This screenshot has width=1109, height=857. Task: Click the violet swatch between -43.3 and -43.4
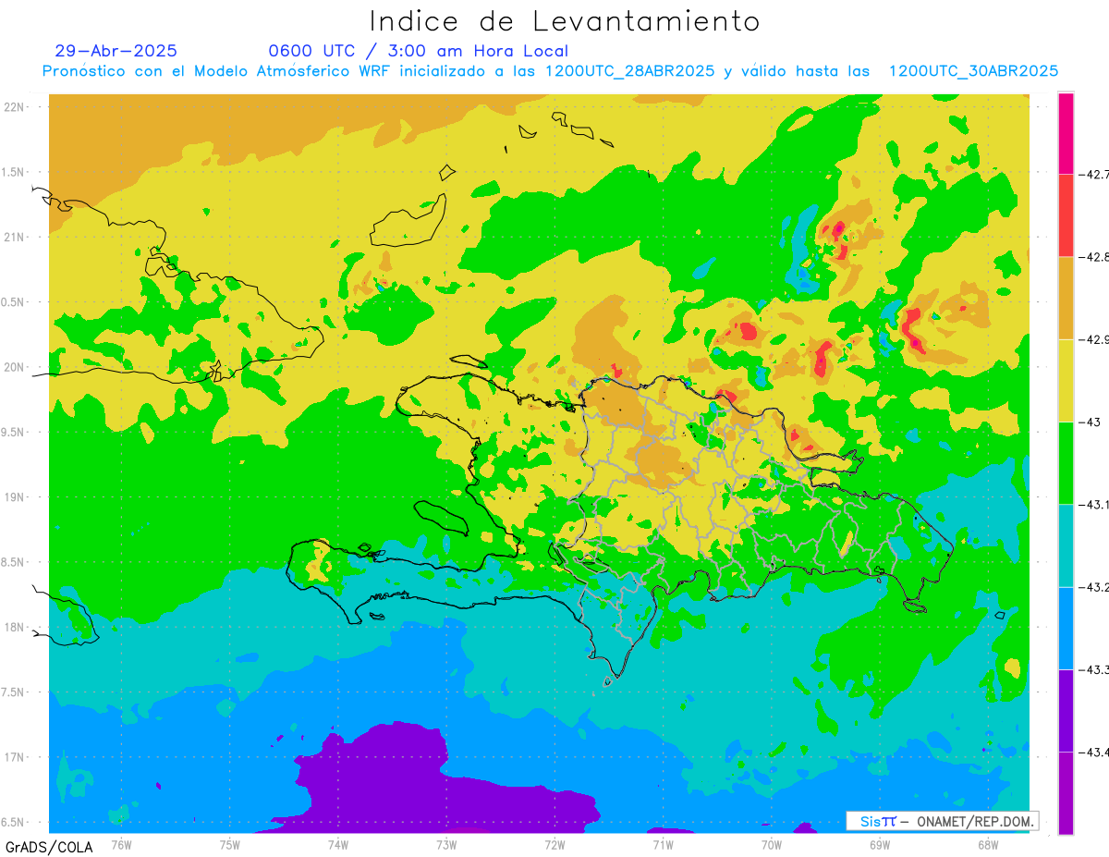tap(1066, 710)
